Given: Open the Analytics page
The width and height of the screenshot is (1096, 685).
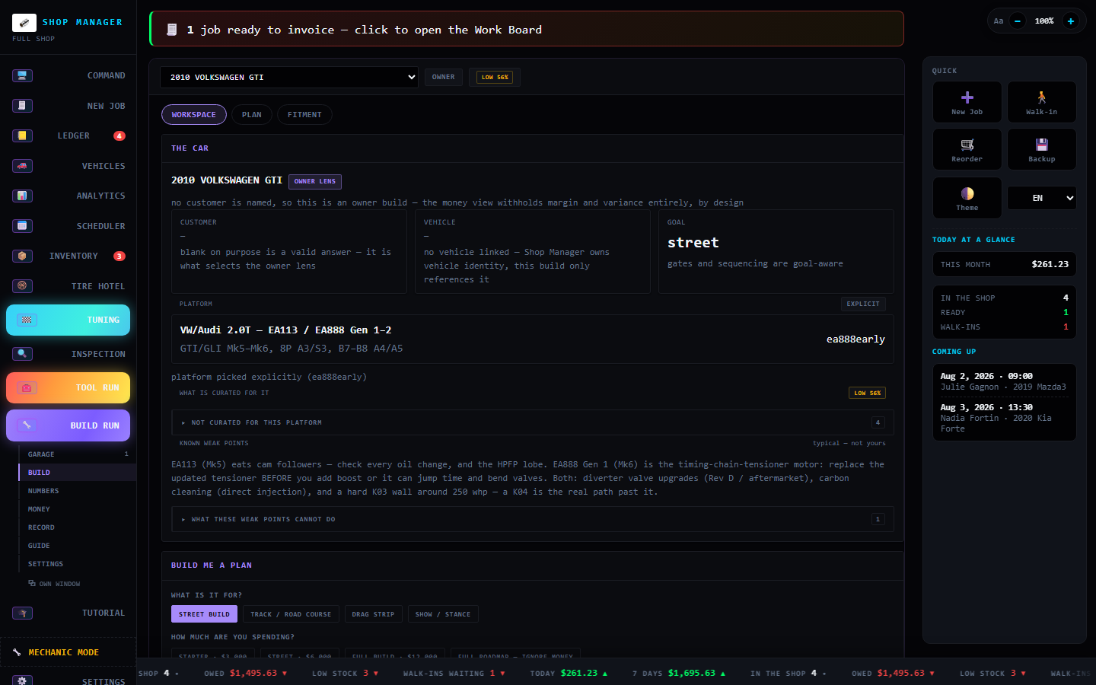Looking at the screenshot, I should tap(68, 196).
